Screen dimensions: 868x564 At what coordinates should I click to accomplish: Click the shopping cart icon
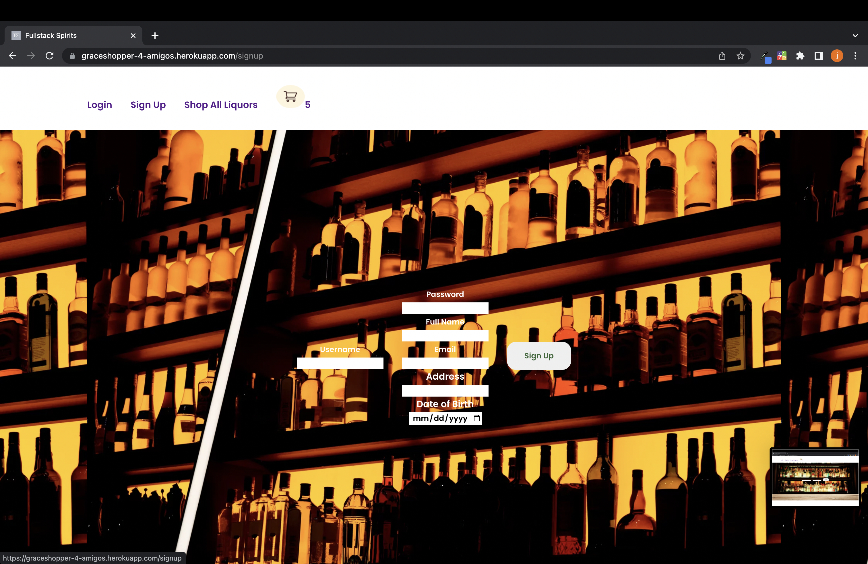[x=290, y=96]
